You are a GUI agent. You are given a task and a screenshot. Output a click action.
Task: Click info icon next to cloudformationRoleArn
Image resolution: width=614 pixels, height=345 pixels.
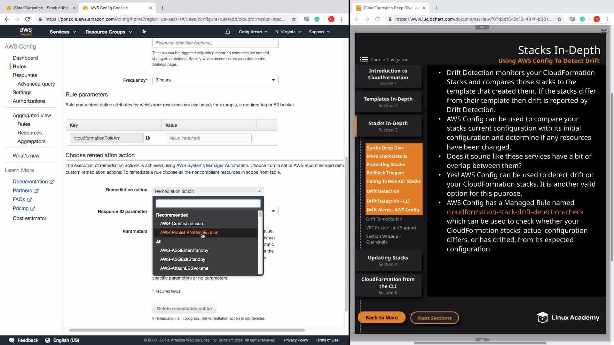pos(148,138)
